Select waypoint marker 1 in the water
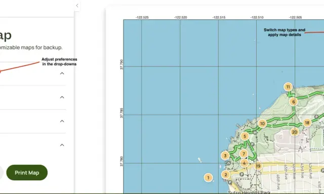The image size is (324, 194). point(208,177)
